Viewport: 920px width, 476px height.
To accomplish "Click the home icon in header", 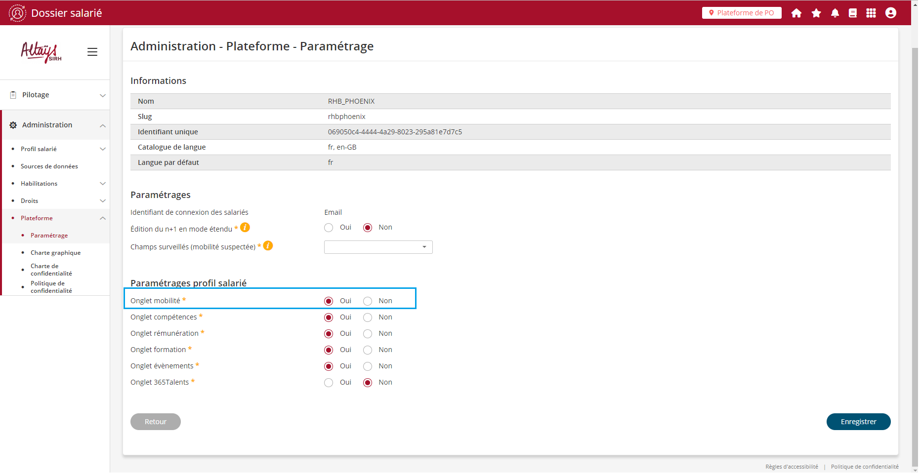I will [x=796, y=13].
